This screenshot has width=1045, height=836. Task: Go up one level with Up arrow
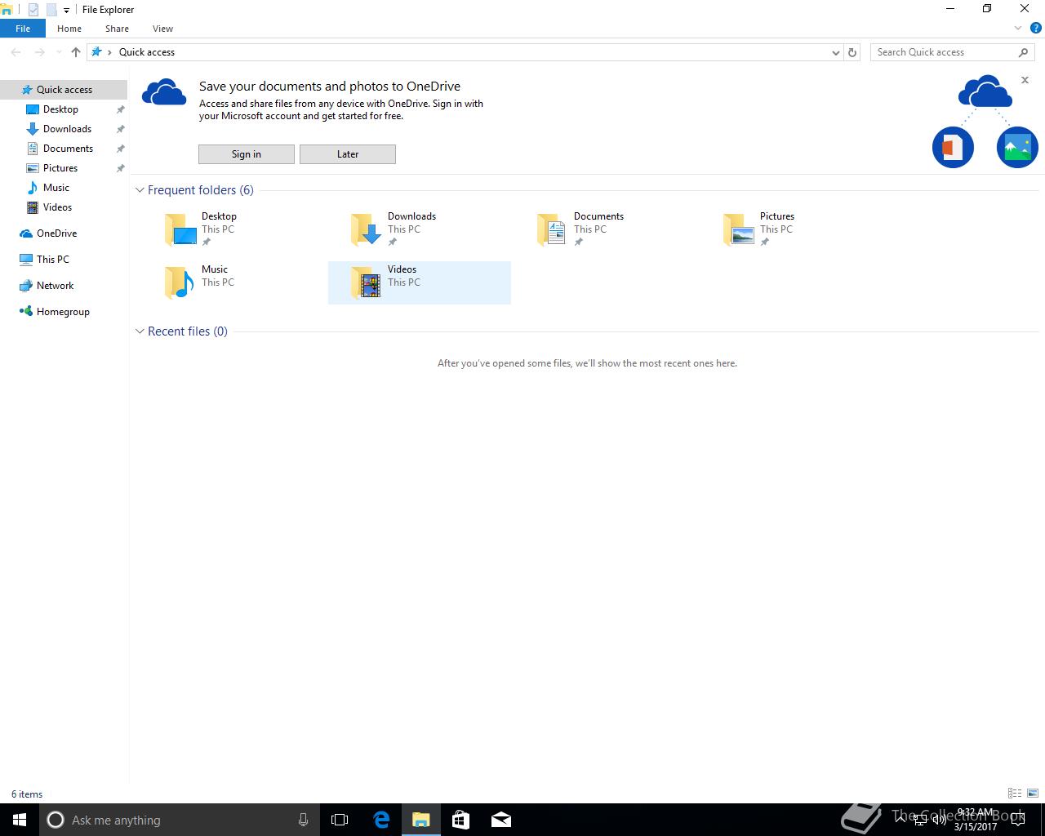coord(76,52)
